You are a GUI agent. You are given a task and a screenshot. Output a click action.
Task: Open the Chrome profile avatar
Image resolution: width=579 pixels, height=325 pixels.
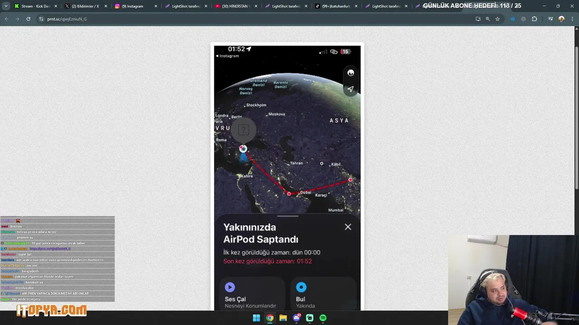[x=561, y=19]
